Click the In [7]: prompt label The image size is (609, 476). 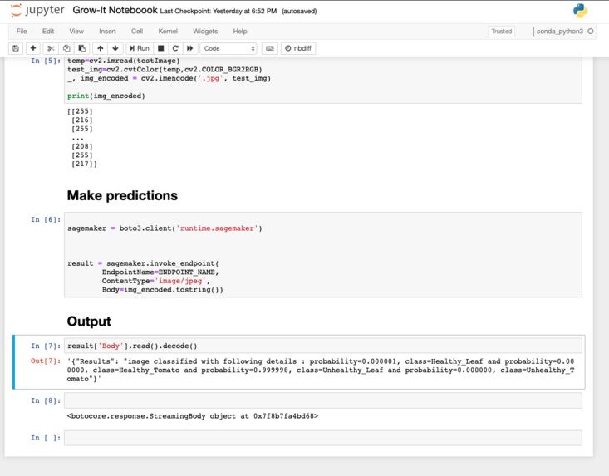(x=46, y=346)
